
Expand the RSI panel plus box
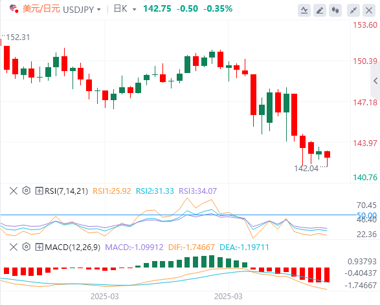pos(39,191)
